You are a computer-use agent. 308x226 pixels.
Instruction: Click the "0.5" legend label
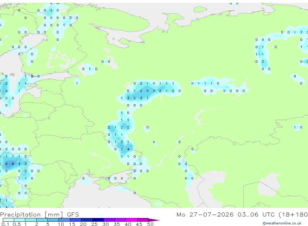(x=17, y=224)
